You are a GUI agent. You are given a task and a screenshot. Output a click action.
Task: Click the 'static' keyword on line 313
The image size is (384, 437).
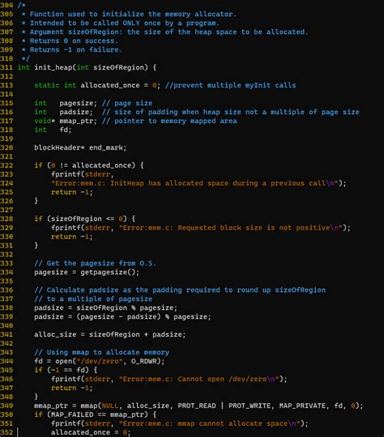pos(47,85)
